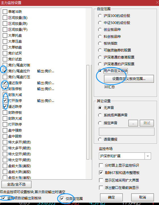Click the specified sound path field
Viewport: 159px width, 205px height.
pos(127,132)
